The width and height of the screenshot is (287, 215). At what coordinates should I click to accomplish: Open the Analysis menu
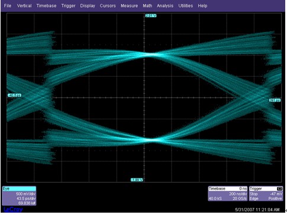coord(165,6)
